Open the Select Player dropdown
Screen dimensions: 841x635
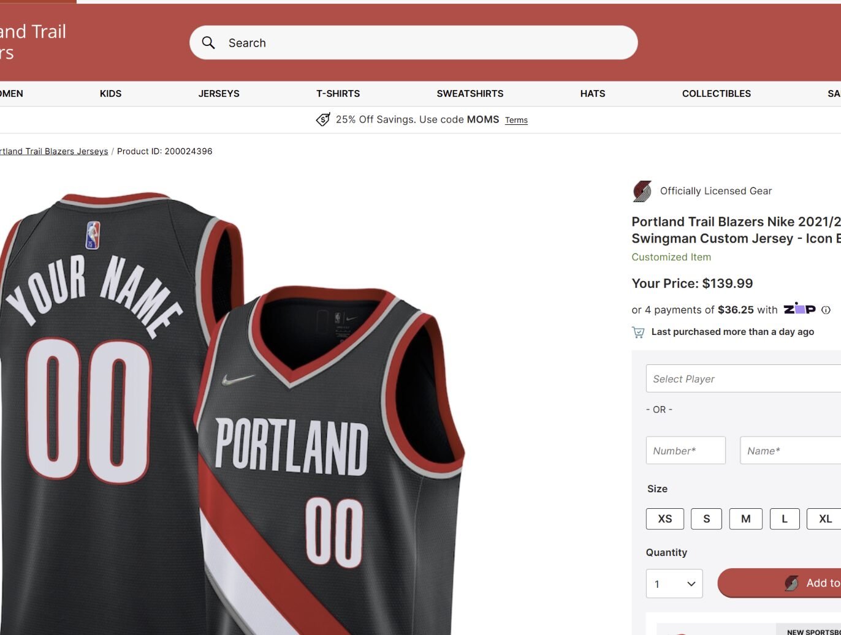(744, 378)
